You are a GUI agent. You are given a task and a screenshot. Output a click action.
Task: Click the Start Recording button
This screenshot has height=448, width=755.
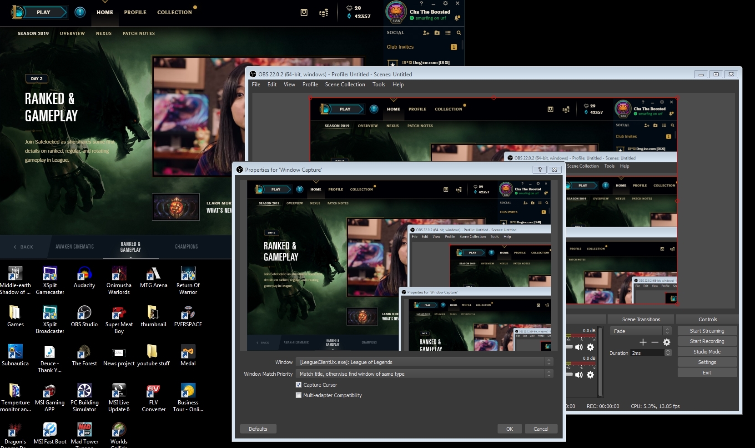(x=707, y=341)
